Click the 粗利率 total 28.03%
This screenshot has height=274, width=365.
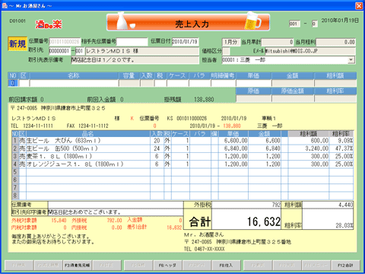328,219
